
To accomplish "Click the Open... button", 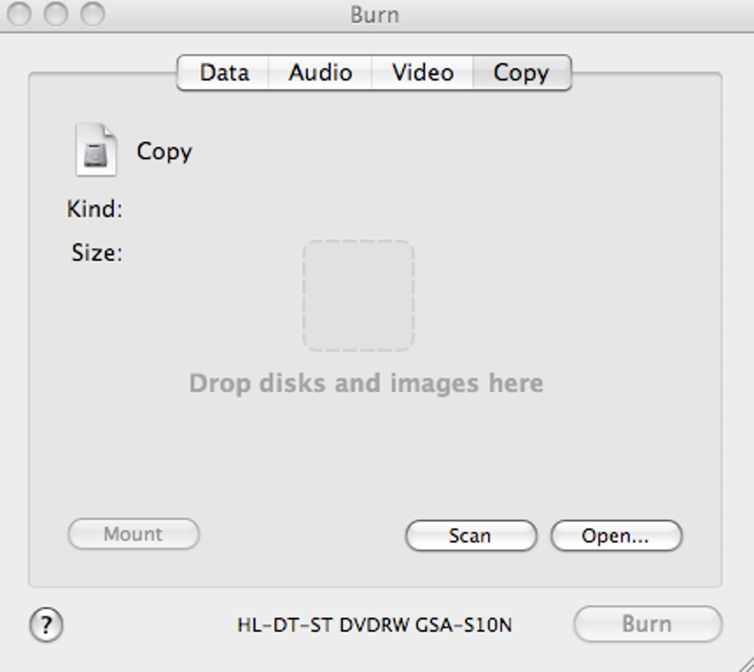I will click(616, 536).
